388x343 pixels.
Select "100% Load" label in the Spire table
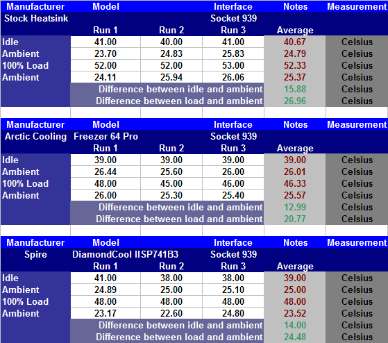tap(26, 301)
